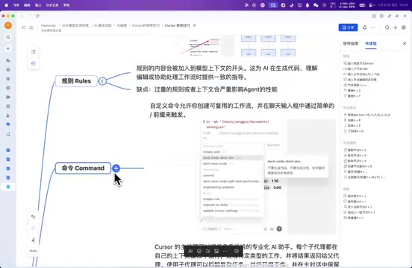Click the AI button in the floating toolbar
This screenshot has height=268, width=412.
pos(190,251)
